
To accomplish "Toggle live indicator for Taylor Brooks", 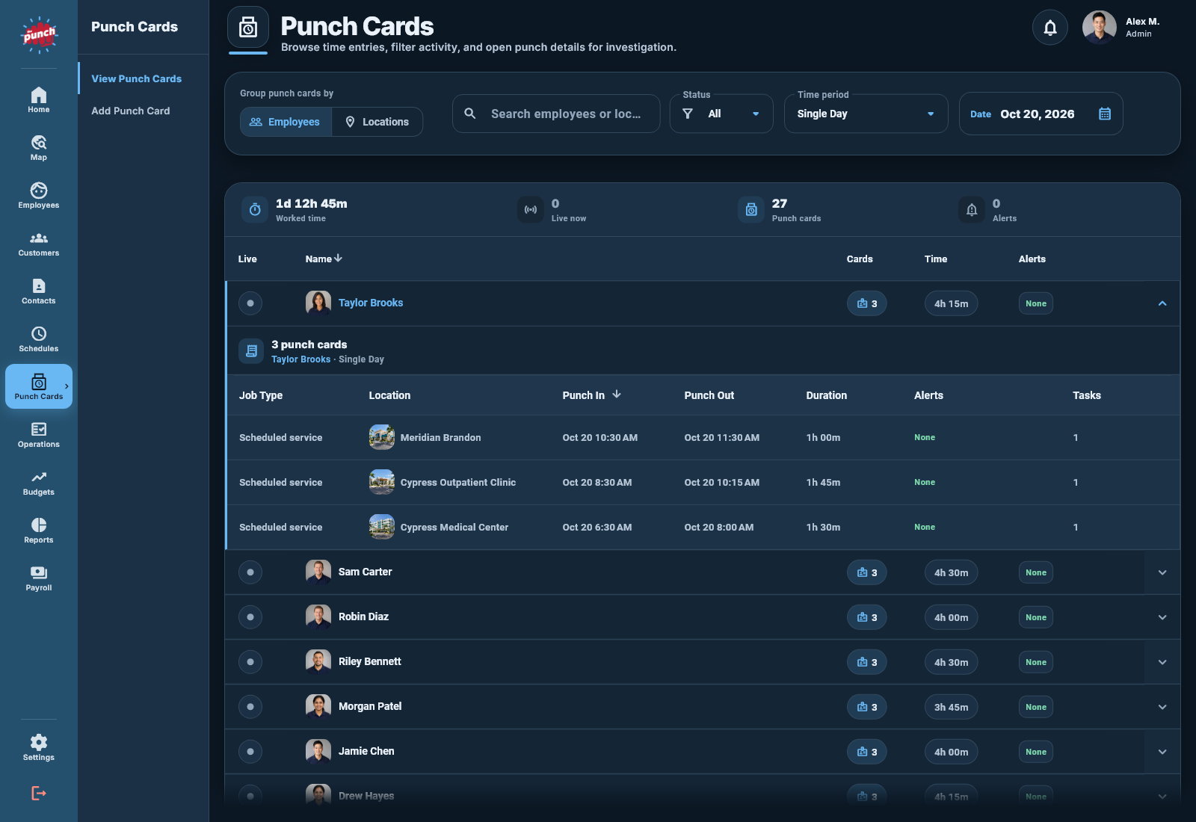I will [x=250, y=303].
